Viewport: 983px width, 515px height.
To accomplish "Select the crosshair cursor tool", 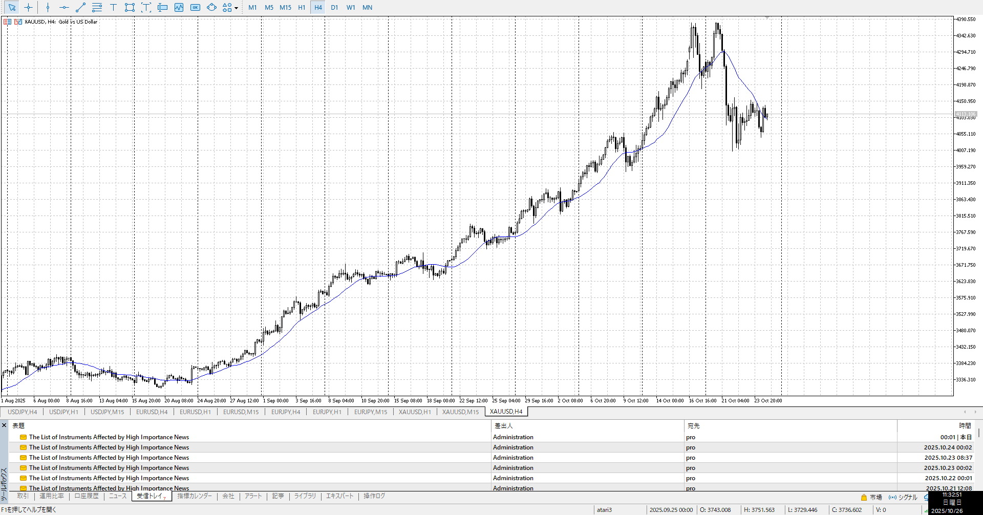I will 28,8.
